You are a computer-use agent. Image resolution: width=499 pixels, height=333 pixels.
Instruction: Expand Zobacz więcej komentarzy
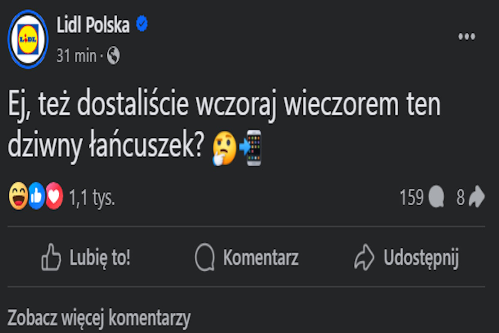coord(99,318)
